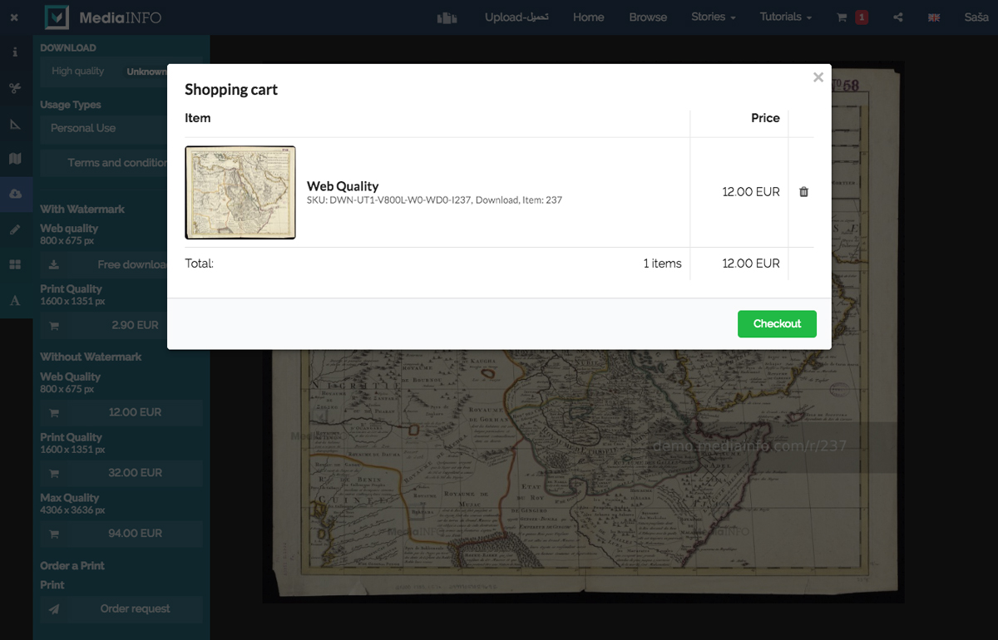Go to the Home page
The height and width of the screenshot is (640, 998).
pos(588,17)
